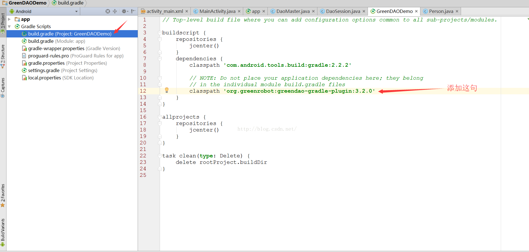Click line number 25 in gutter
The height and width of the screenshot is (252, 529).
[143, 175]
